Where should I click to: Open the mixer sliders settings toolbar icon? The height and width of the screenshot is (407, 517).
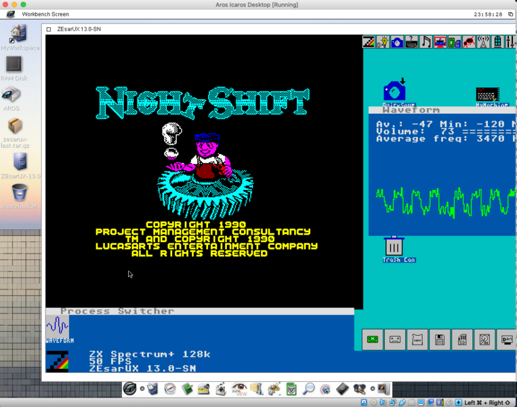coord(510,42)
